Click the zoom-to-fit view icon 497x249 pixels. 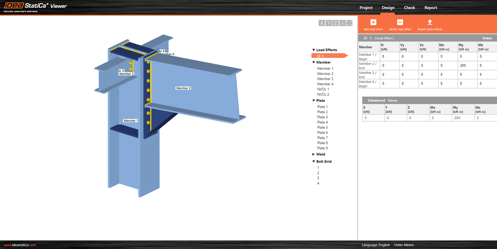(x=348, y=23)
